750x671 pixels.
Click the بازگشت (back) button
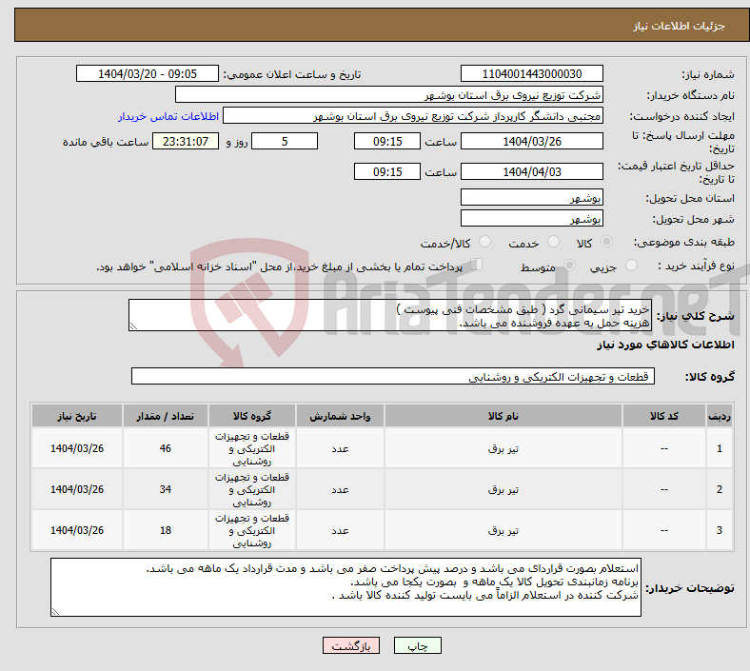click(x=351, y=645)
